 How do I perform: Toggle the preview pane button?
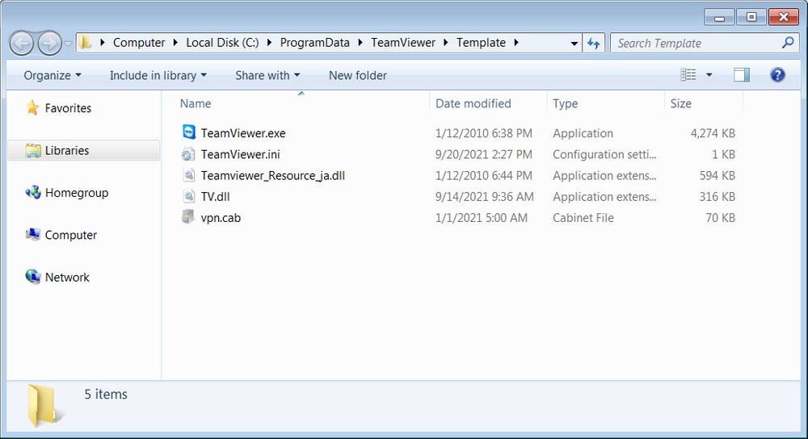[x=742, y=75]
